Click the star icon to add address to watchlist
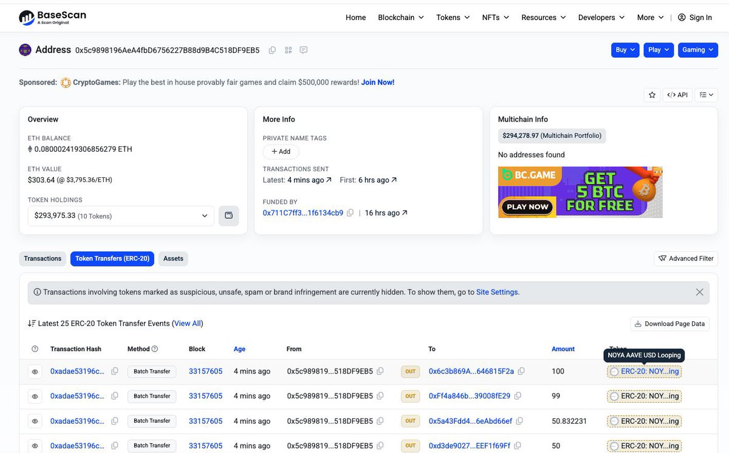729x453 pixels. coord(652,95)
